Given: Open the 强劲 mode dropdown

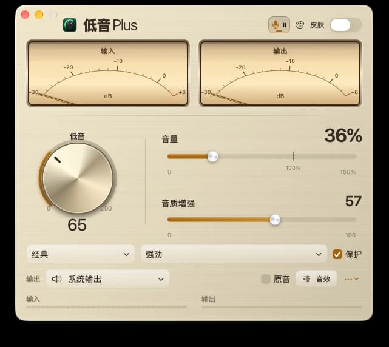Looking at the screenshot, I should (x=234, y=254).
